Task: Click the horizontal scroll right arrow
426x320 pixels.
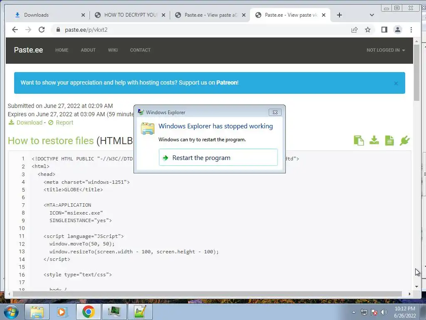Action: (x=409, y=294)
